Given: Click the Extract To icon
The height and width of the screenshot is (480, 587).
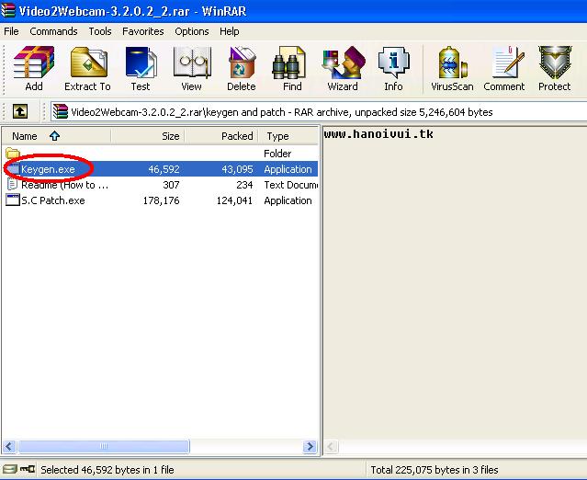Looking at the screenshot, I should (87, 69).
